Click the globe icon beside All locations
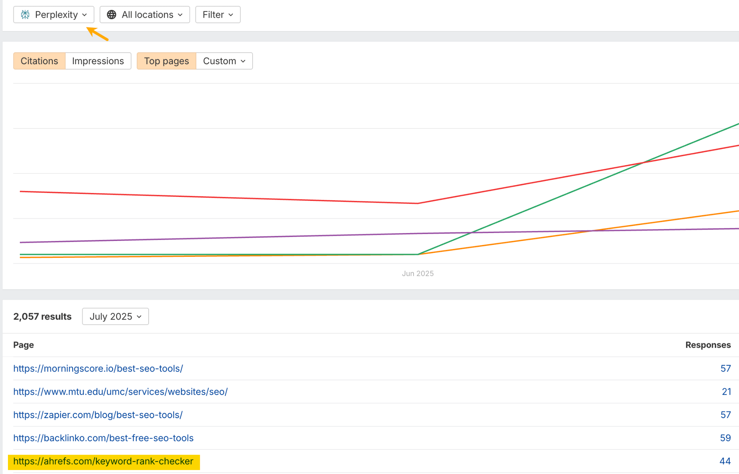 point(111,14)
